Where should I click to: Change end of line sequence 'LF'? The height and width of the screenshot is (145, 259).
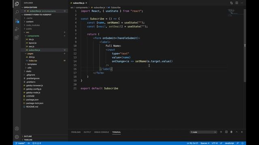[221, 143]
